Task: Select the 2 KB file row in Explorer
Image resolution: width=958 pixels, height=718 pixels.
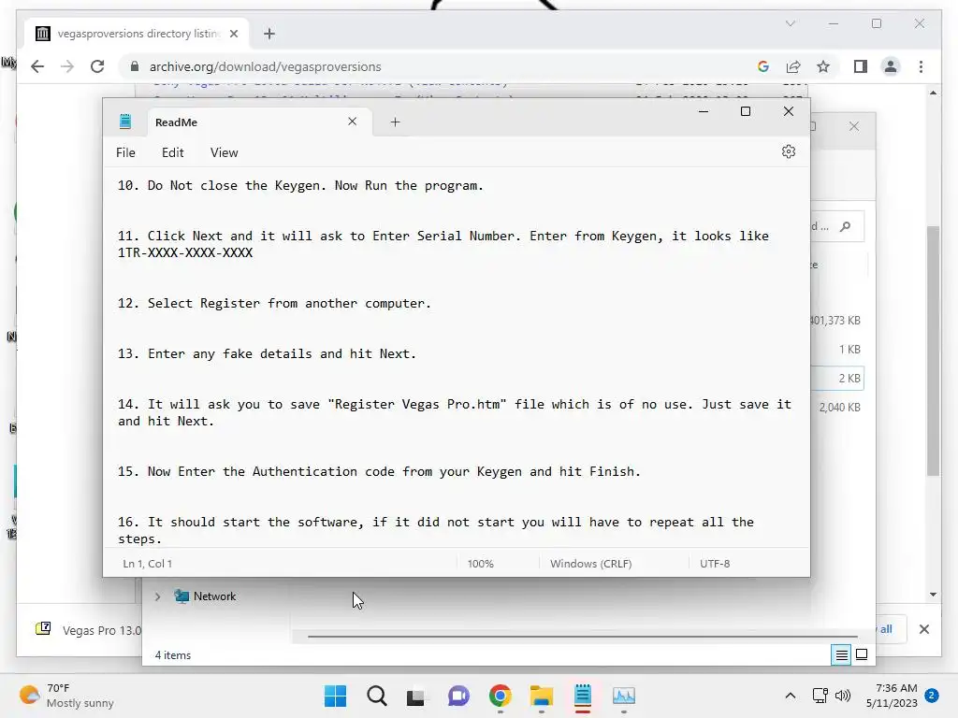Action: pyautogui.click(x=837, y=379)
